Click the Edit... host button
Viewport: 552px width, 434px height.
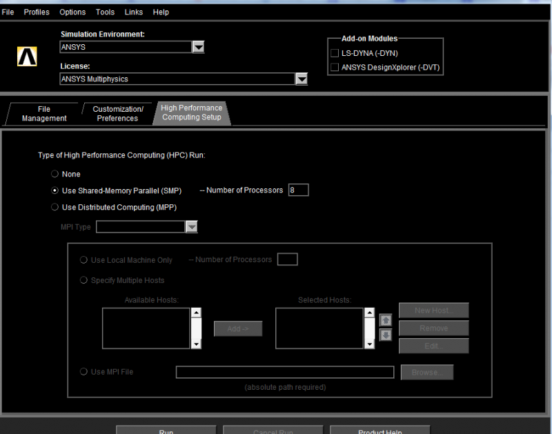coord(434,346)
